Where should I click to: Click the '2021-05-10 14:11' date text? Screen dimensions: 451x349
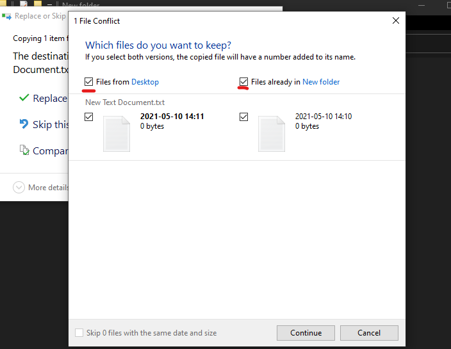[172, 117]
